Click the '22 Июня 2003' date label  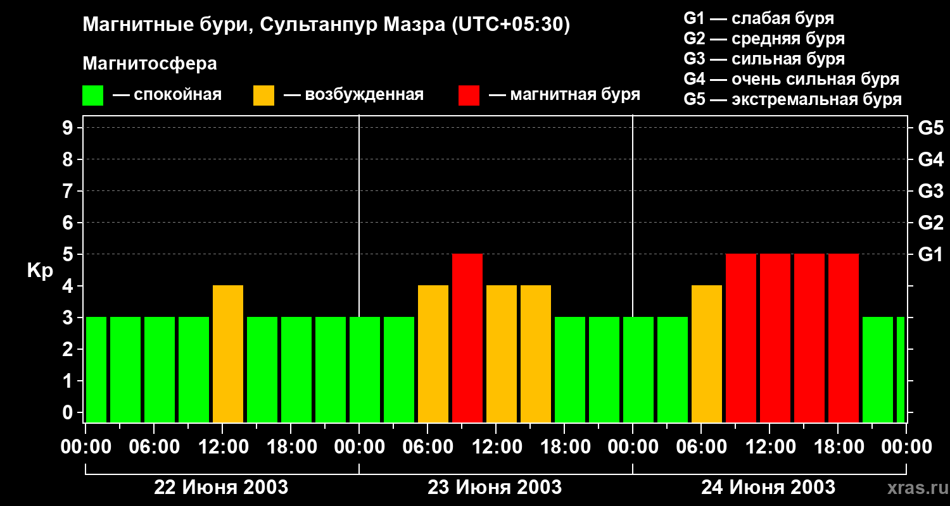pos(222,488)
